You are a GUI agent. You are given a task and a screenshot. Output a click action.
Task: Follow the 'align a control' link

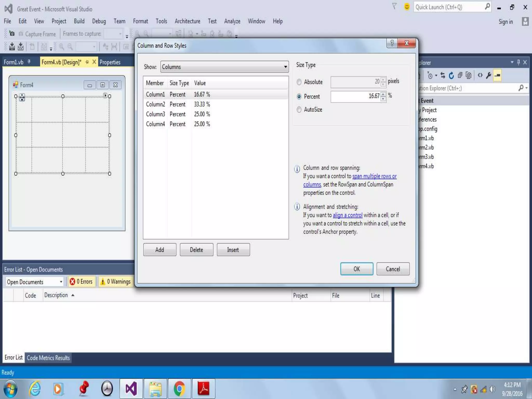pyautogui.click(x=347, y=215)
